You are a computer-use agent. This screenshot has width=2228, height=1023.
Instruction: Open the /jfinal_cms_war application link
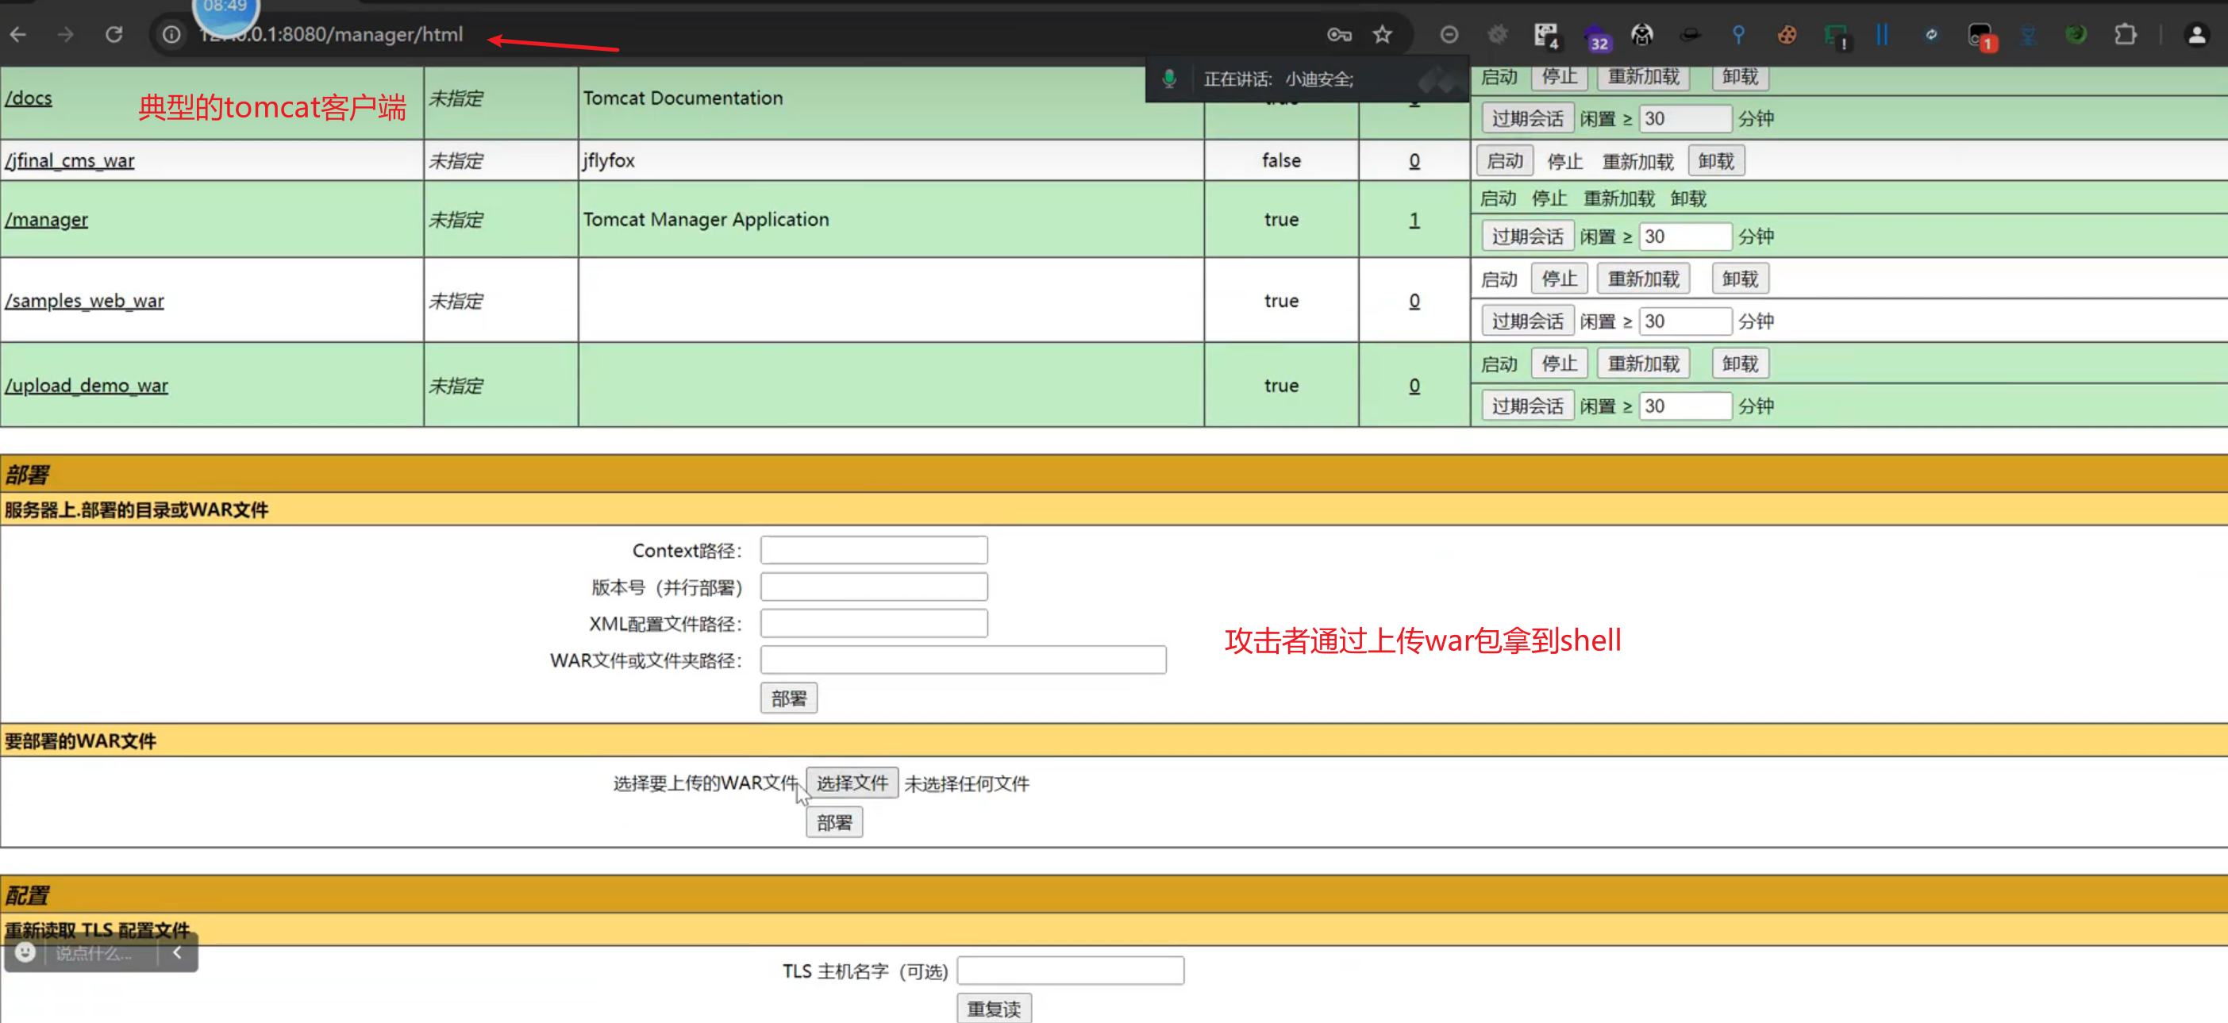tap(69, 161)
